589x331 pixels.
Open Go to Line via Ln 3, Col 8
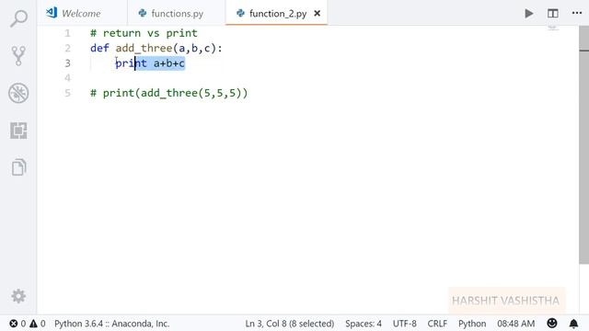[x=290, y=324]
